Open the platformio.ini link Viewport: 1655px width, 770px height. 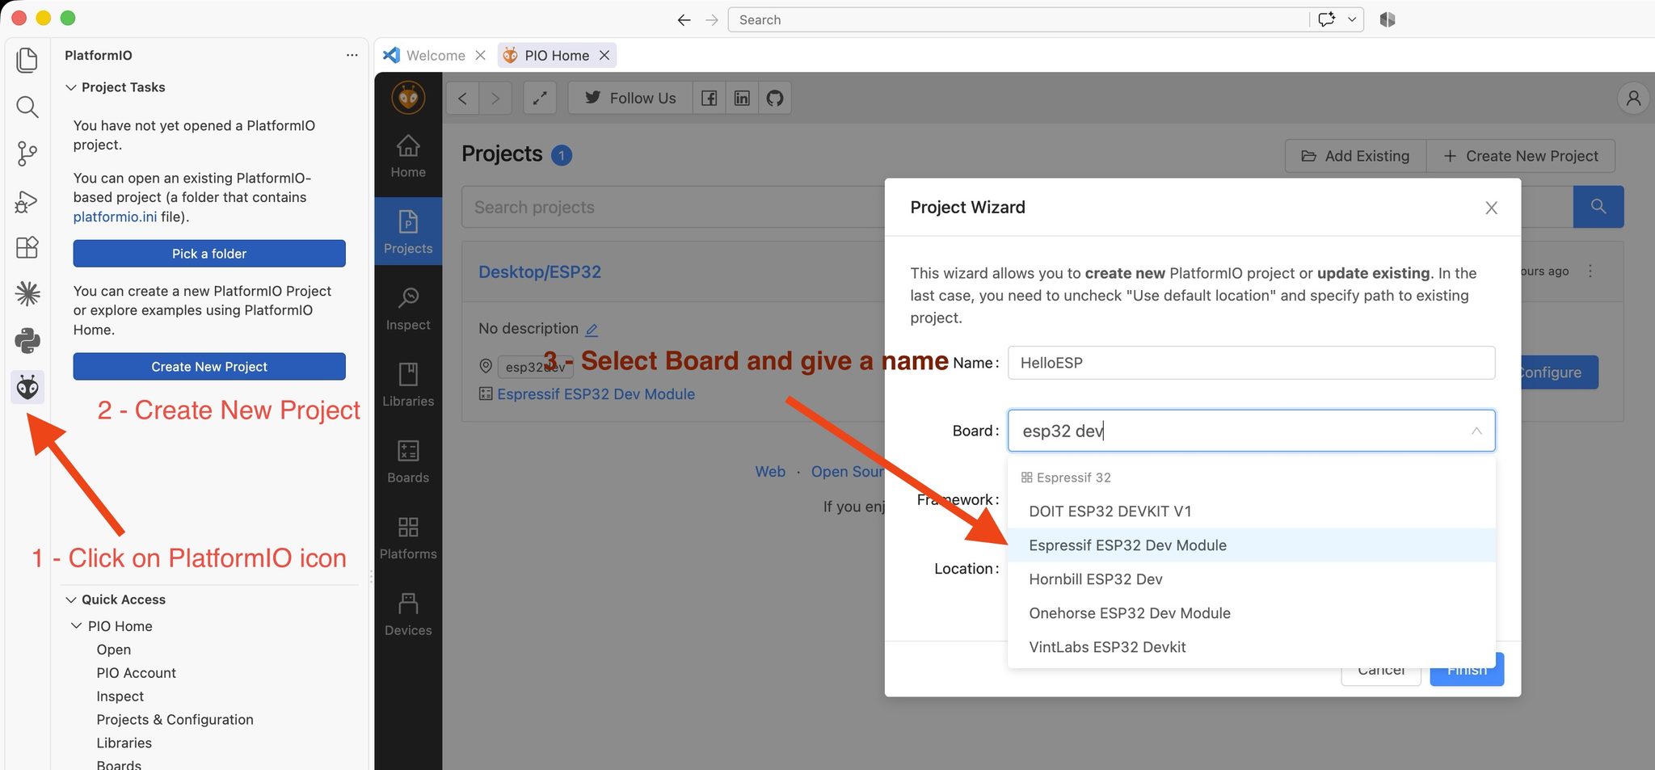point(115,217)
